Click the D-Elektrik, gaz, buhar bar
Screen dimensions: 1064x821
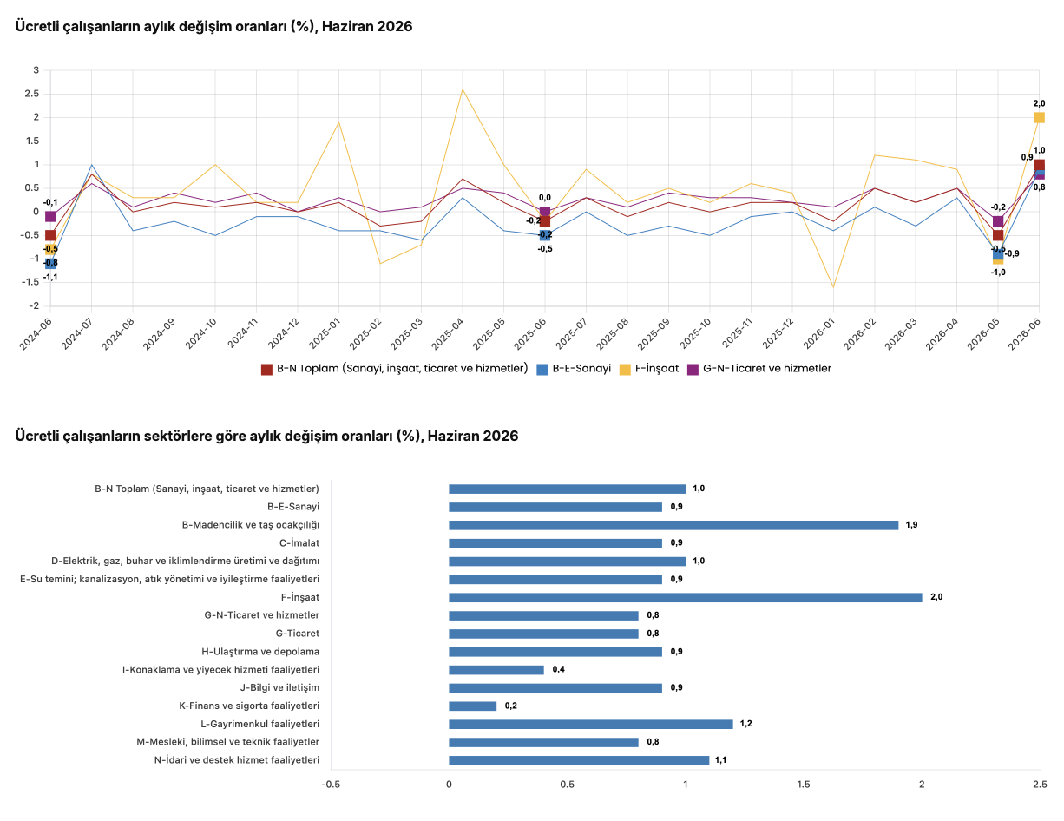[567, 561]
